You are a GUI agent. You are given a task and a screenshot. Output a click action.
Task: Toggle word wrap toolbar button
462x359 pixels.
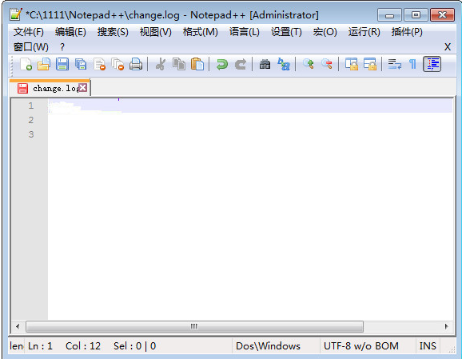point(395,64)
